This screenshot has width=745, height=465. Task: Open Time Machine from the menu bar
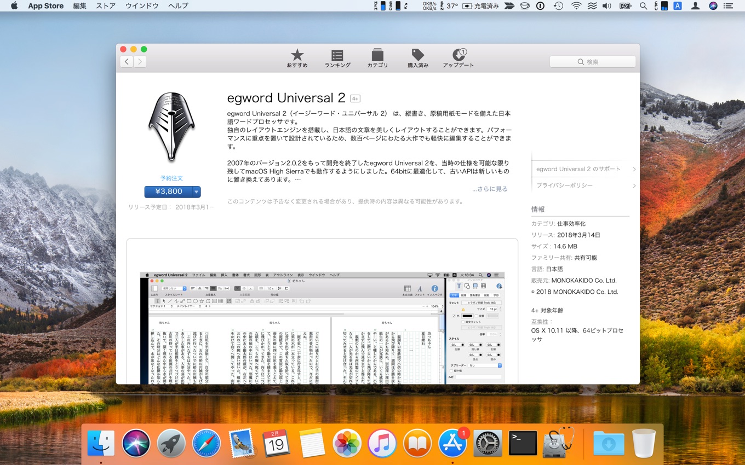(x=558, y=6)
